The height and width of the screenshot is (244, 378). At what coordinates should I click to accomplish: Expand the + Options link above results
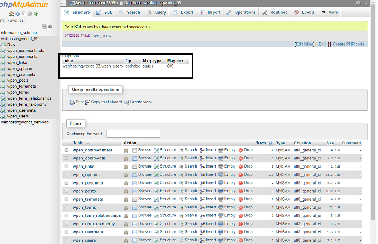(x=70, y=56)
